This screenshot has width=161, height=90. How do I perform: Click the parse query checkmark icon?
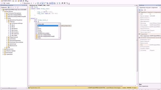point(36,3)
